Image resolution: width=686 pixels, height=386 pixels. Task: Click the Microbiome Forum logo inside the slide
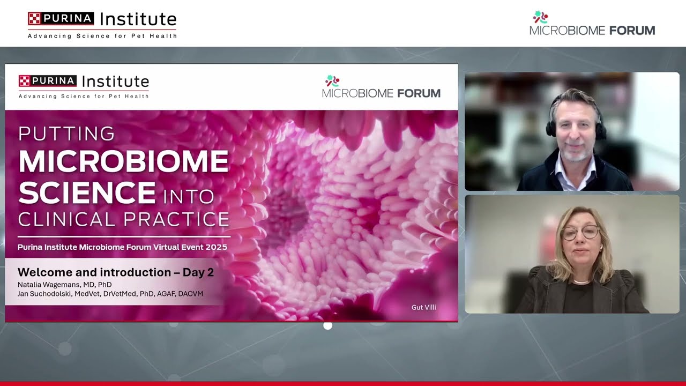[x=381, y=87]
